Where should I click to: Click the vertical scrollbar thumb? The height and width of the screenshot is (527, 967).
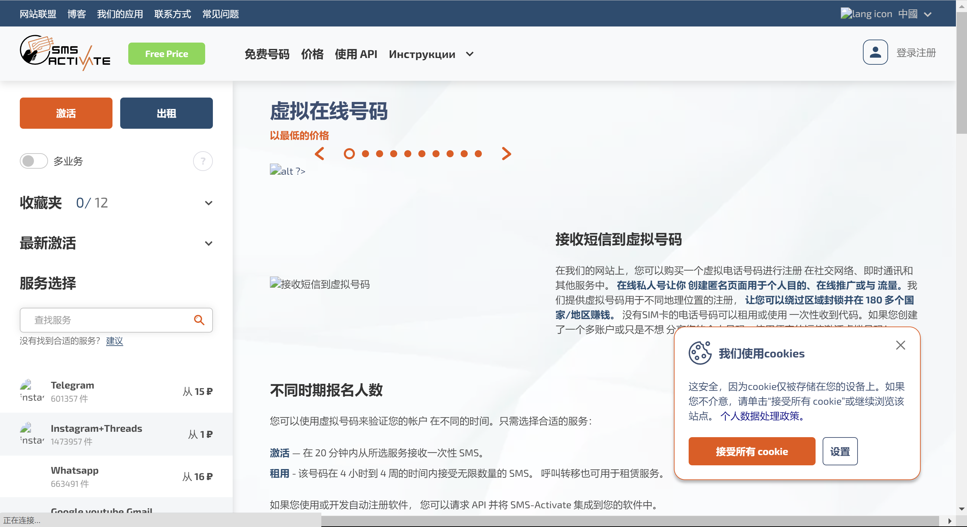point(961,73)
